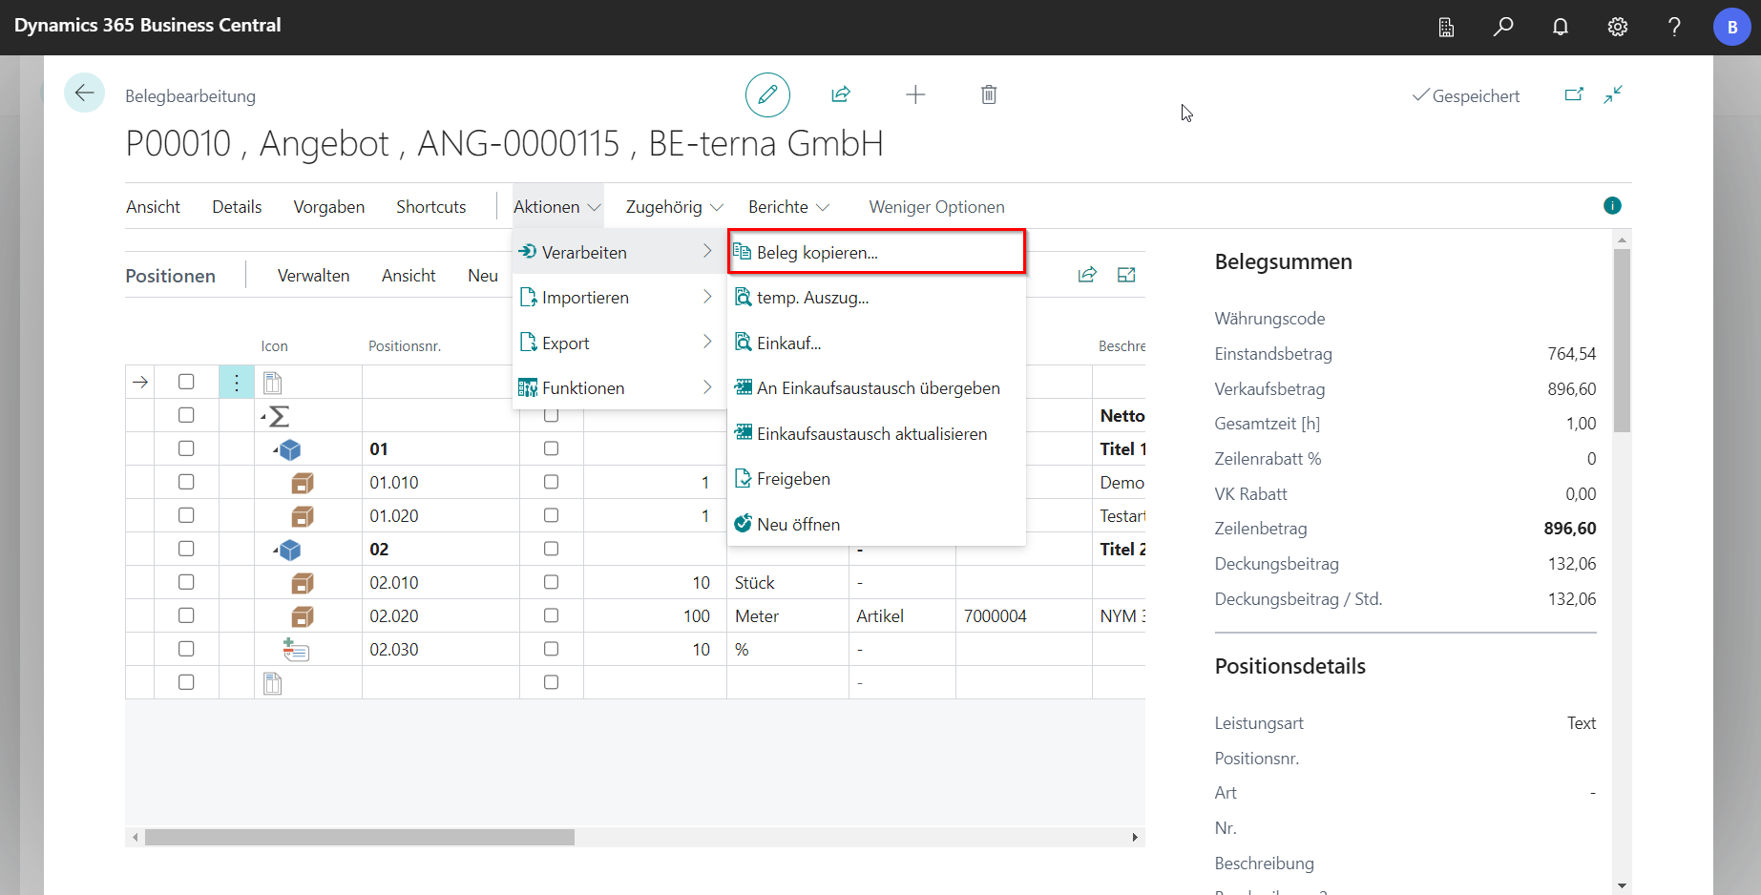Open search with the magnifier icon

(x=1503, y=27)
